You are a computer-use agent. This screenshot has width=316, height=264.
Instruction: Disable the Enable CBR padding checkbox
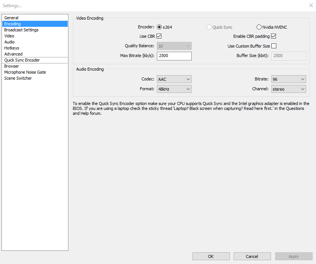click(x=274, y=36)
